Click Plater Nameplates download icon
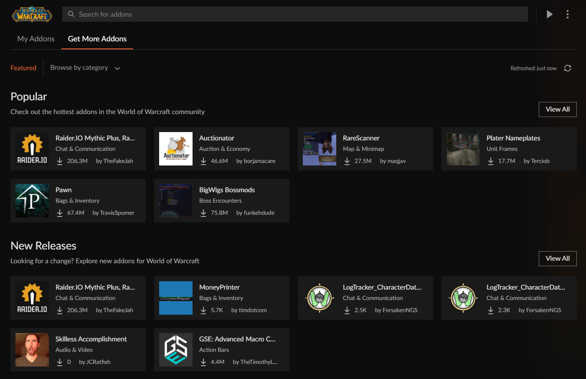 click(x=490, y=160)
